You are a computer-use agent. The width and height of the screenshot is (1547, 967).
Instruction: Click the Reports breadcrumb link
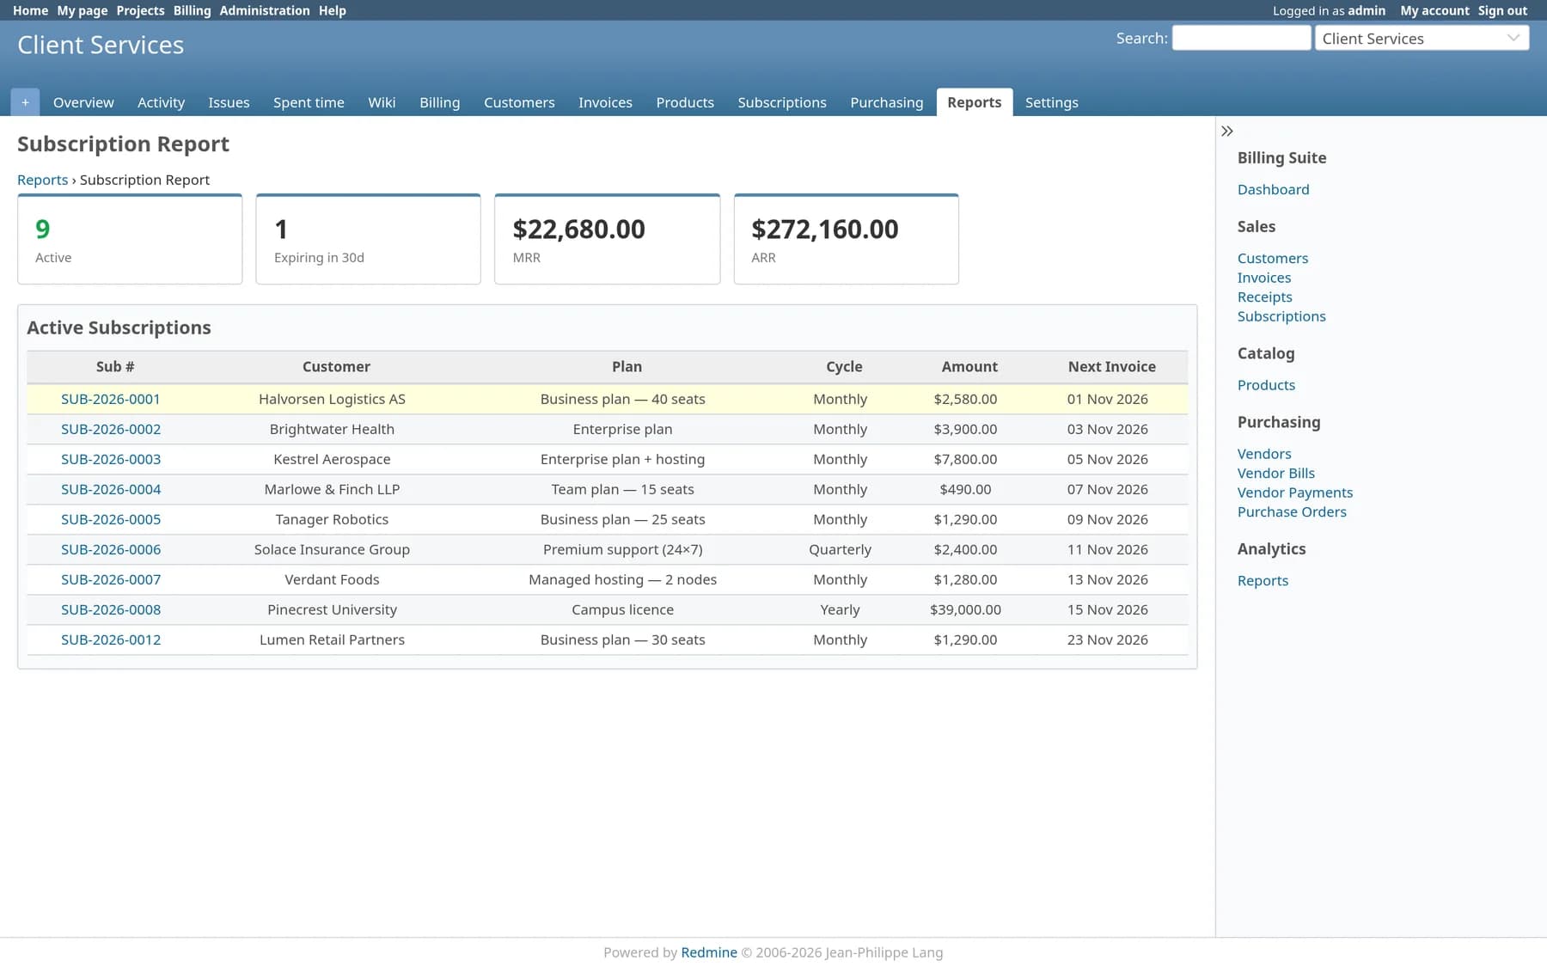[42, 180]
